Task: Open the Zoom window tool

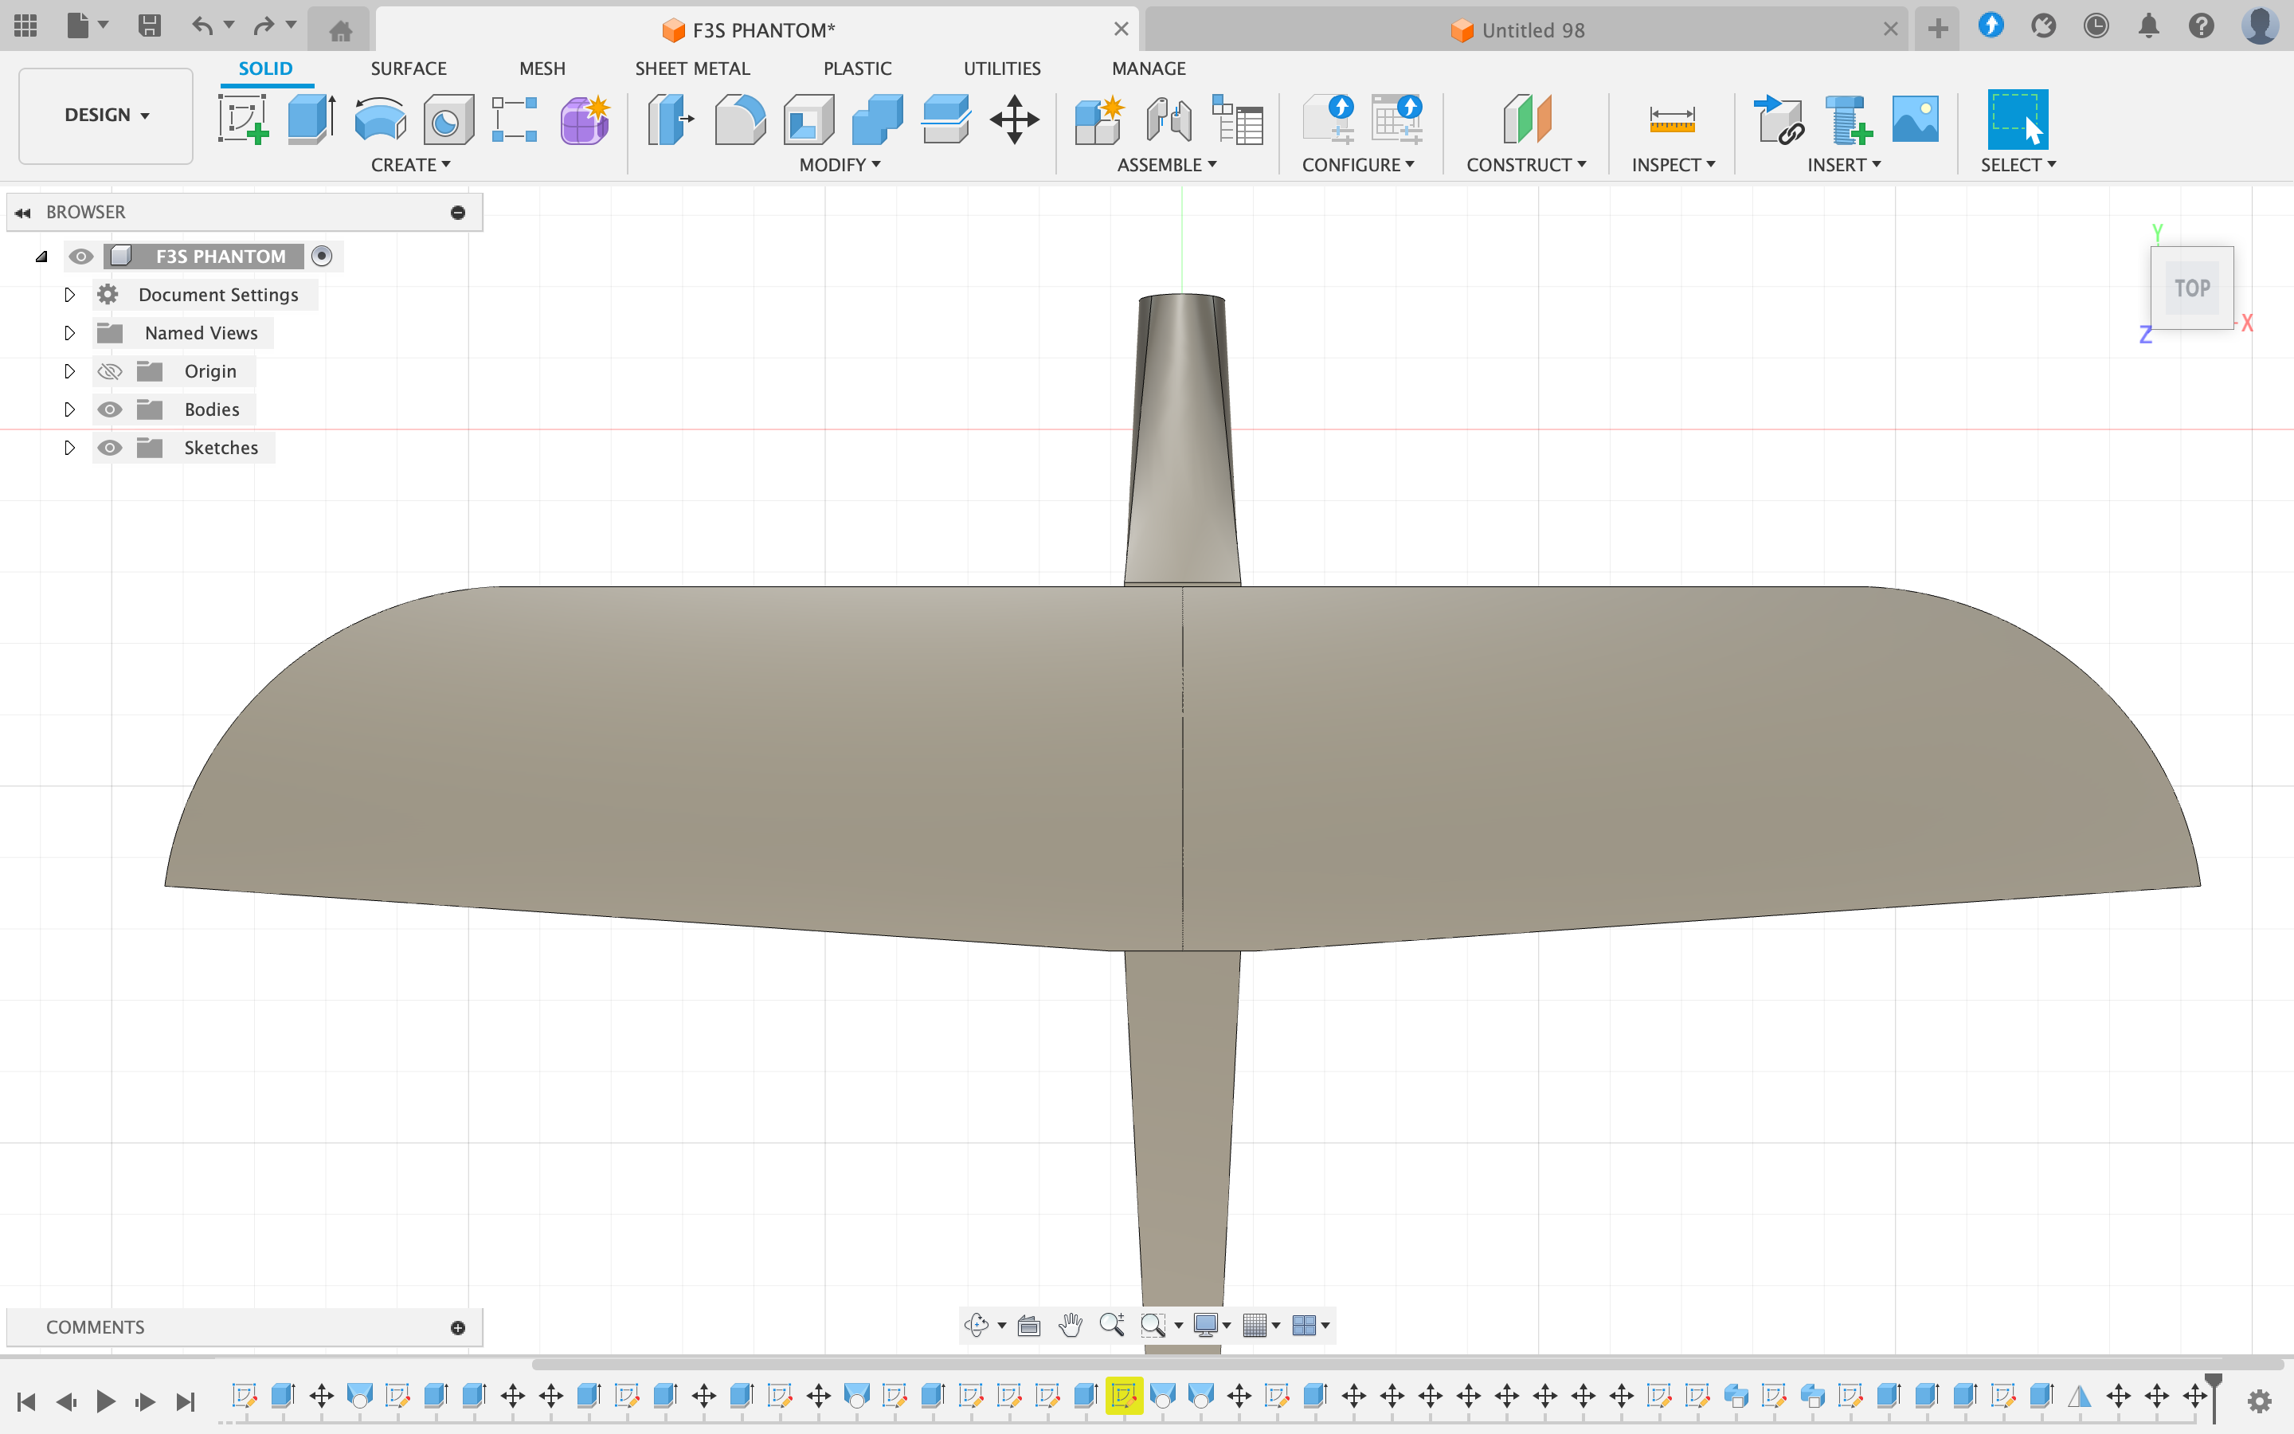Action: click(x=1153, y=1325)
